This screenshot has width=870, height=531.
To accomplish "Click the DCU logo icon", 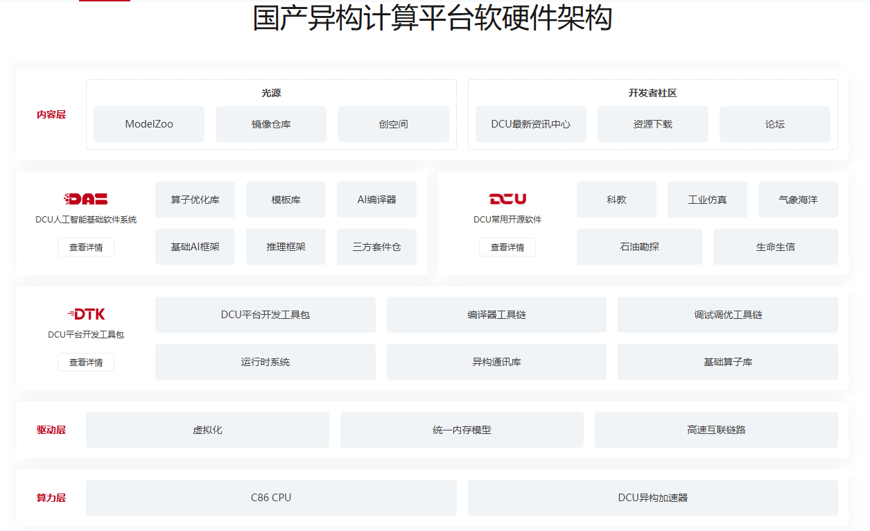I will pyautogui.click(x=507, y=200).
